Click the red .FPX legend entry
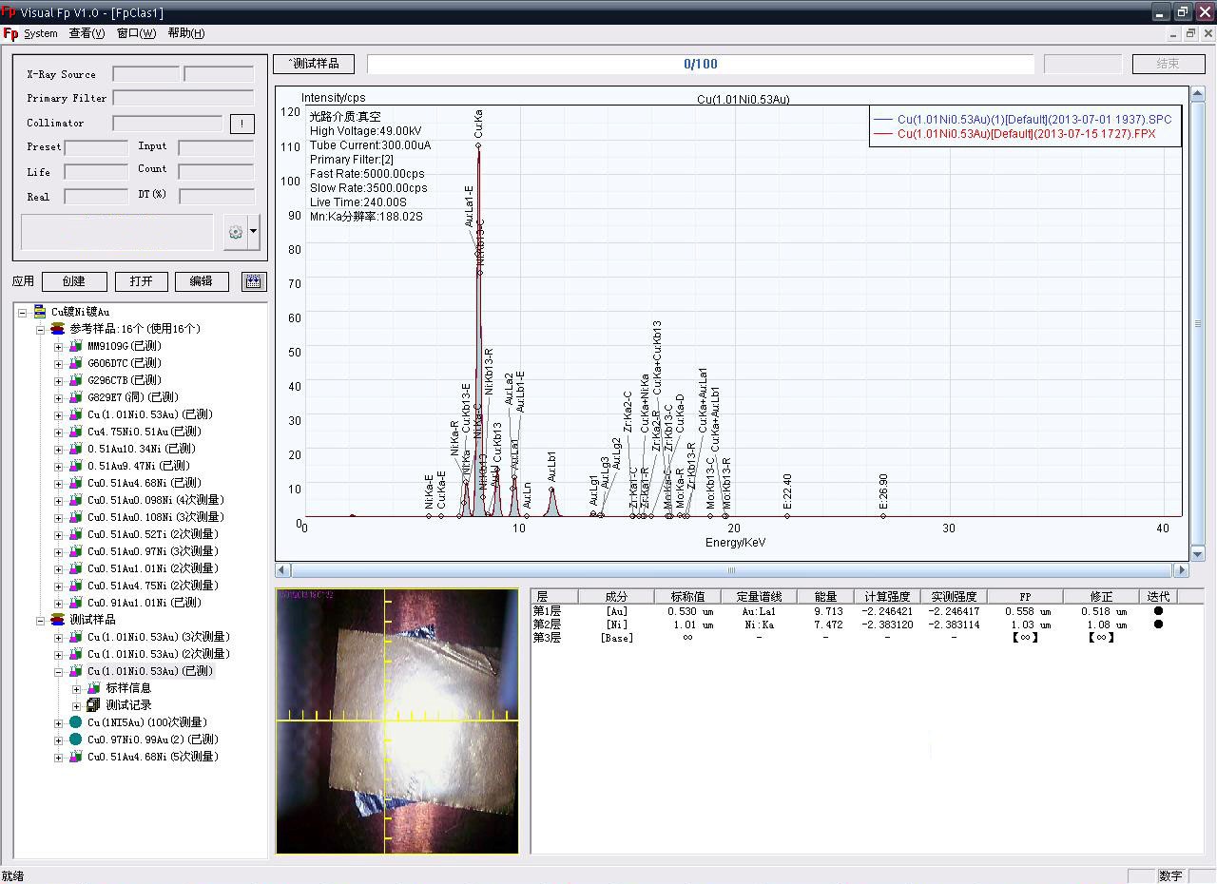 tap(1014, 134)
